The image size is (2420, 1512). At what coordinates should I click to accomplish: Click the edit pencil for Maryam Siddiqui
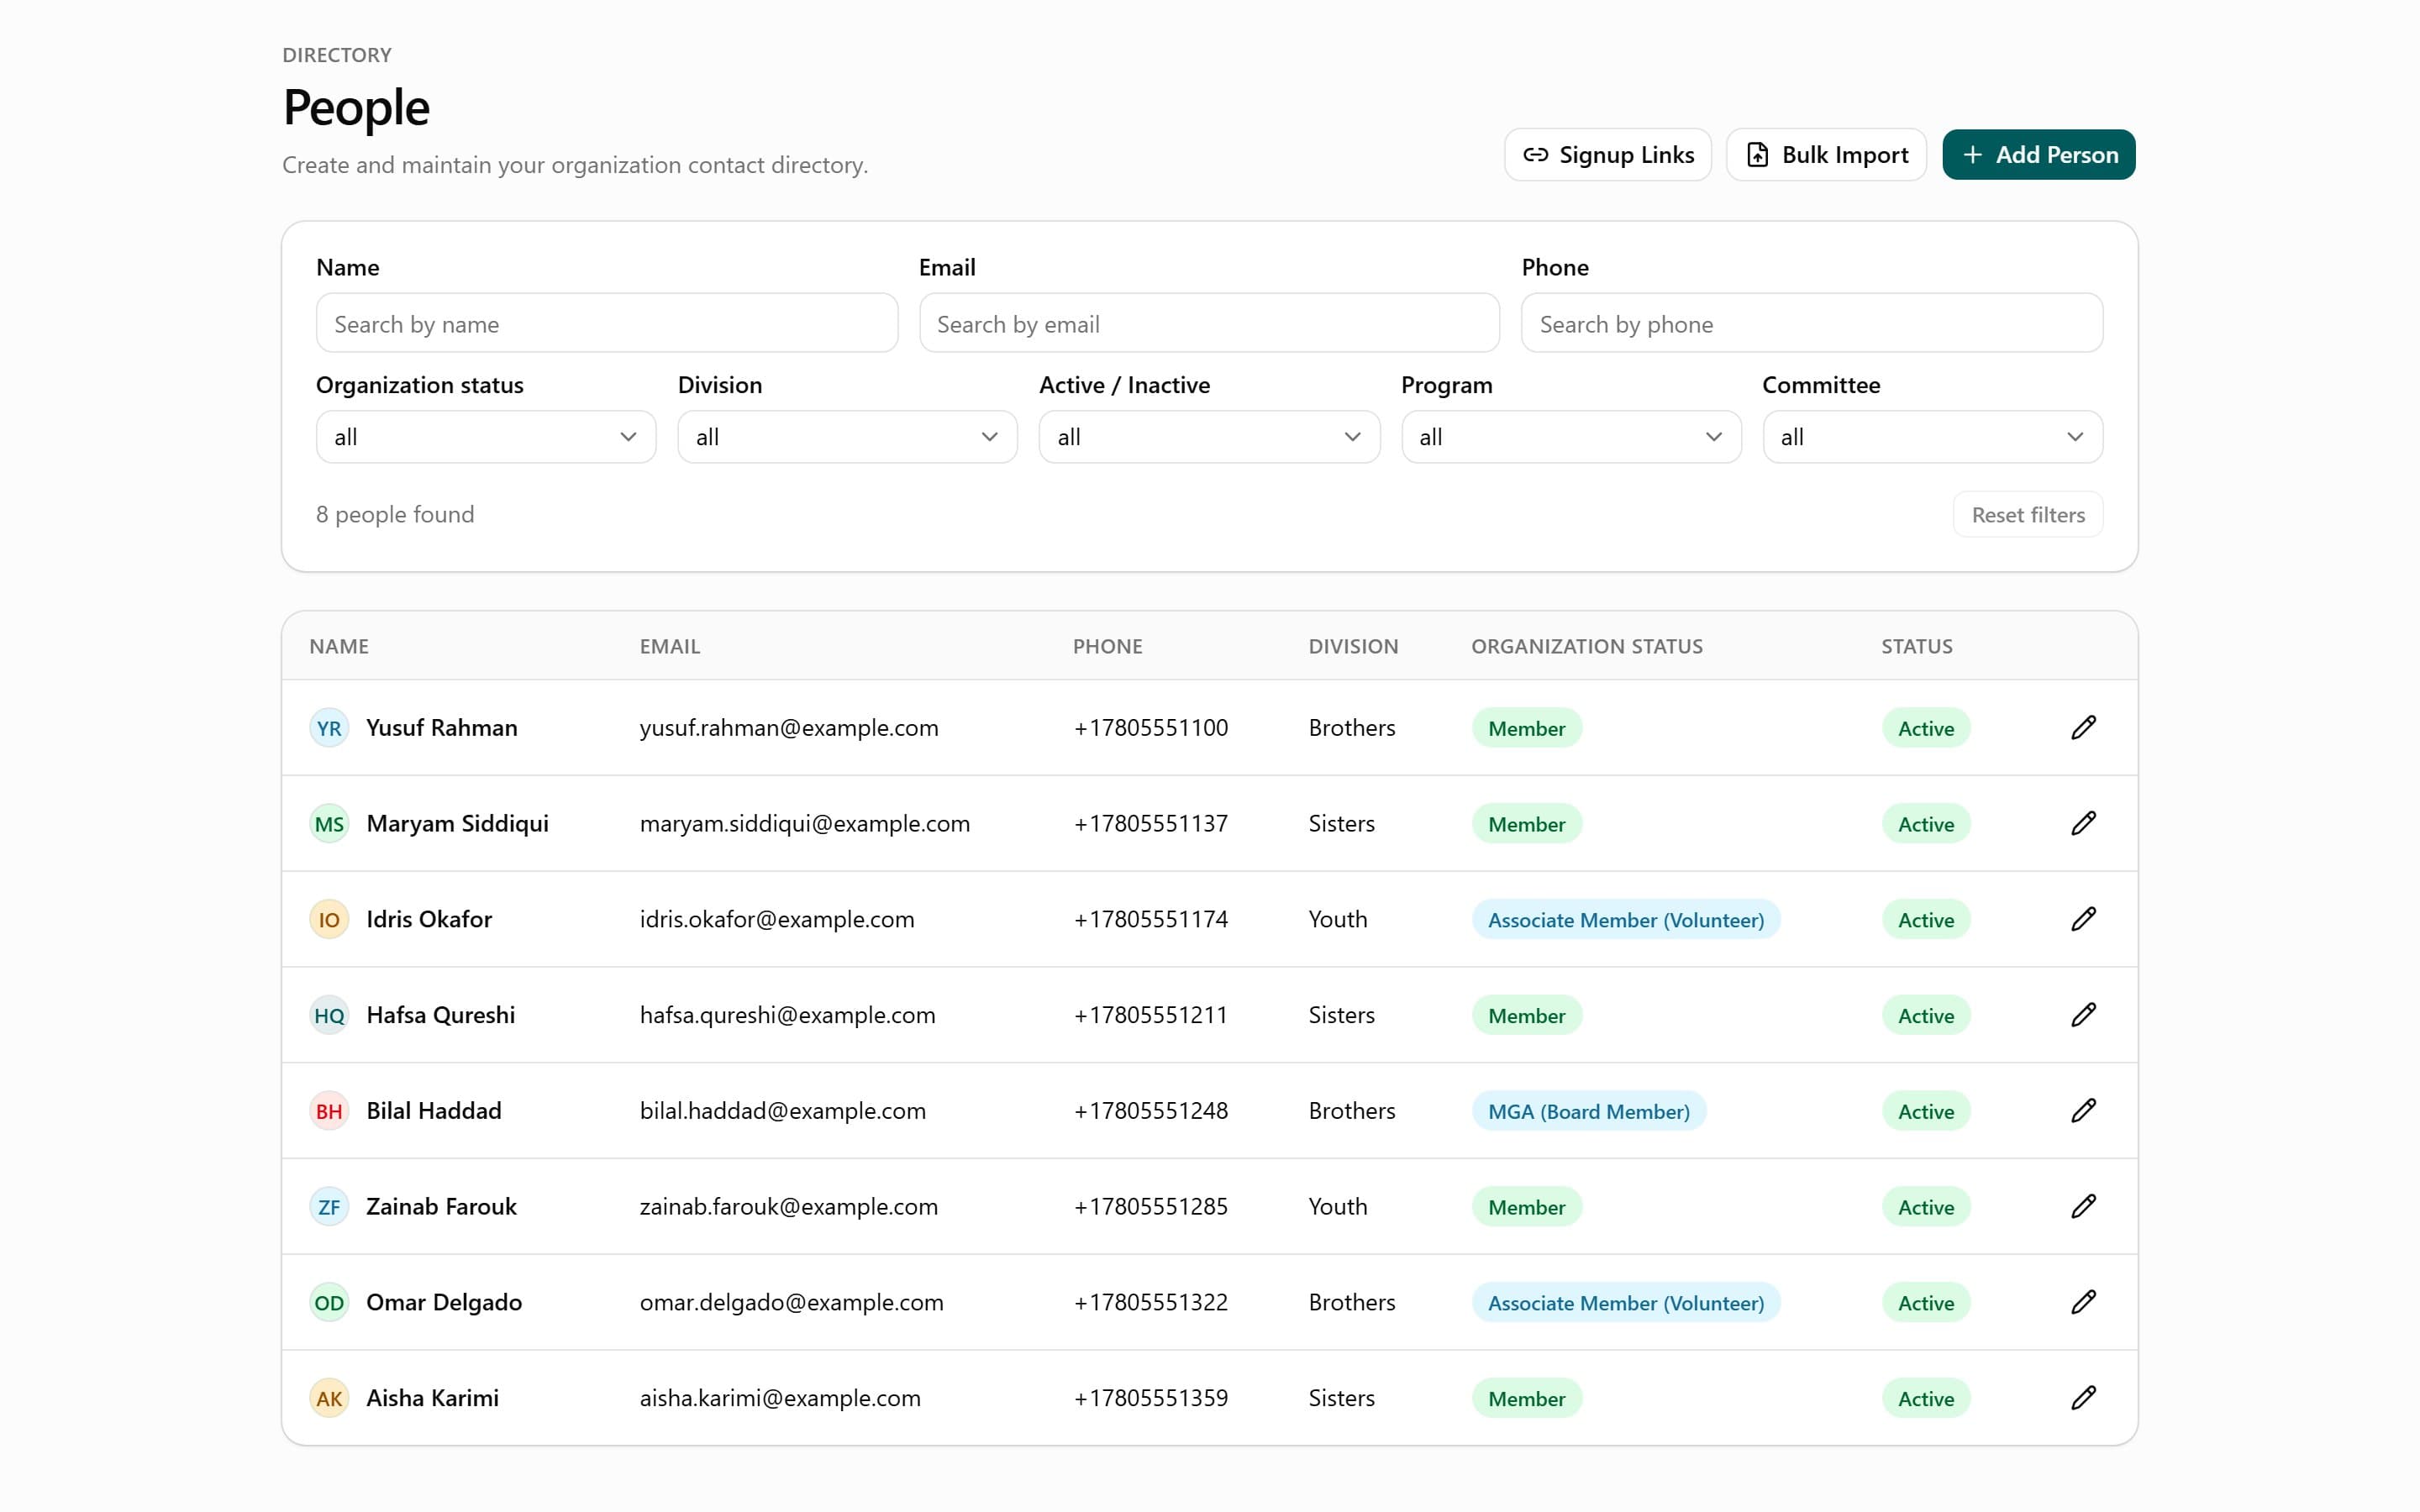pos(2083,824)
